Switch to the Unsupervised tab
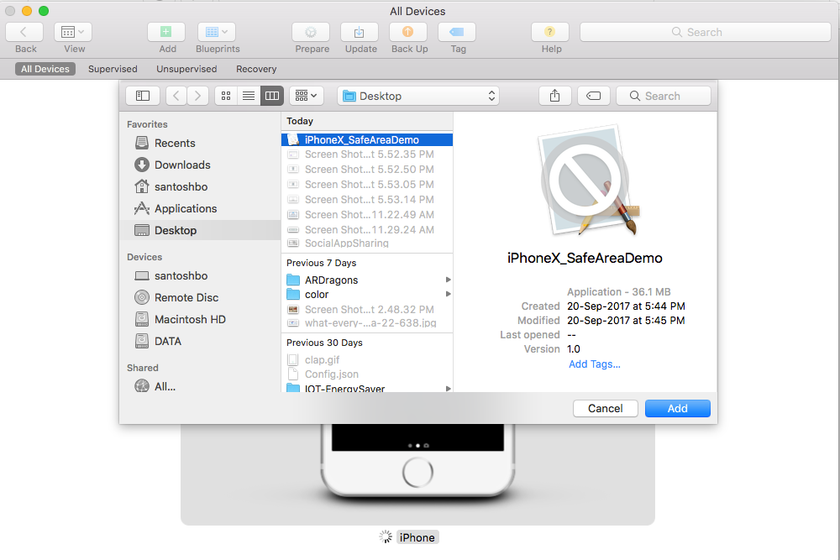 tap(186, 69)
